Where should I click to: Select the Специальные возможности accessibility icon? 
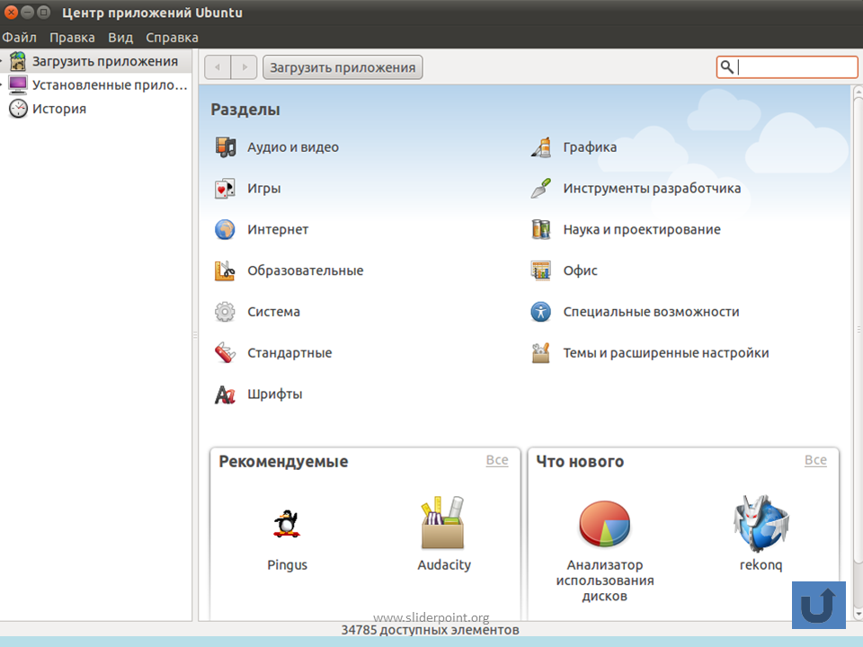point(540,312)
